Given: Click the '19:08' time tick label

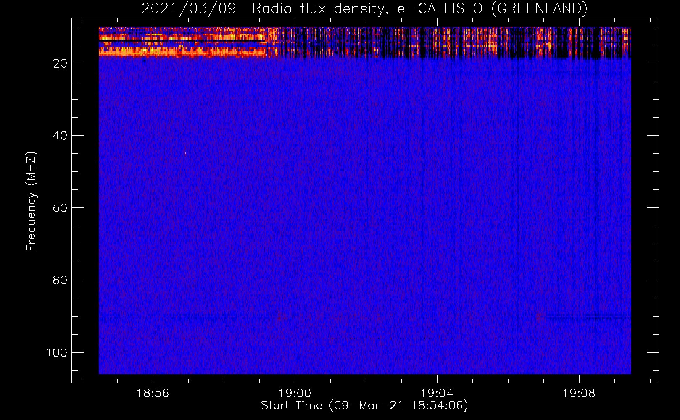Looking at the screenshot, I should (x=579, y=394).
